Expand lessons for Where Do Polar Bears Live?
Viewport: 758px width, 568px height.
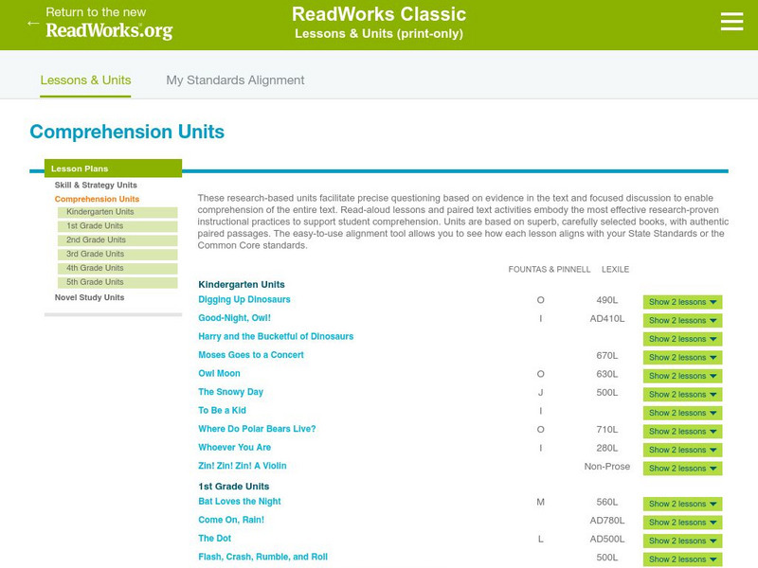tap(682, 432)
